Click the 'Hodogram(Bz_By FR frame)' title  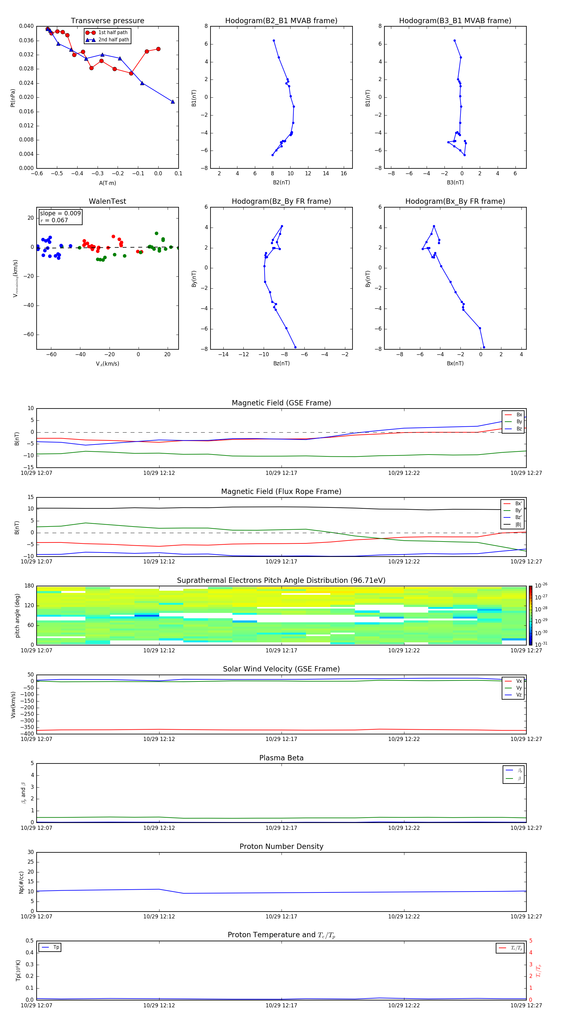coord(281,201)
